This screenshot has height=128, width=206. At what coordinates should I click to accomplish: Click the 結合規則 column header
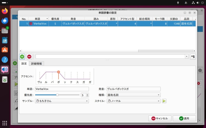(144, 19)
